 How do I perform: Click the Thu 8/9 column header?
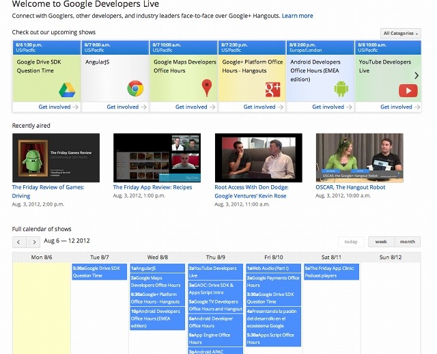[216, 257]
